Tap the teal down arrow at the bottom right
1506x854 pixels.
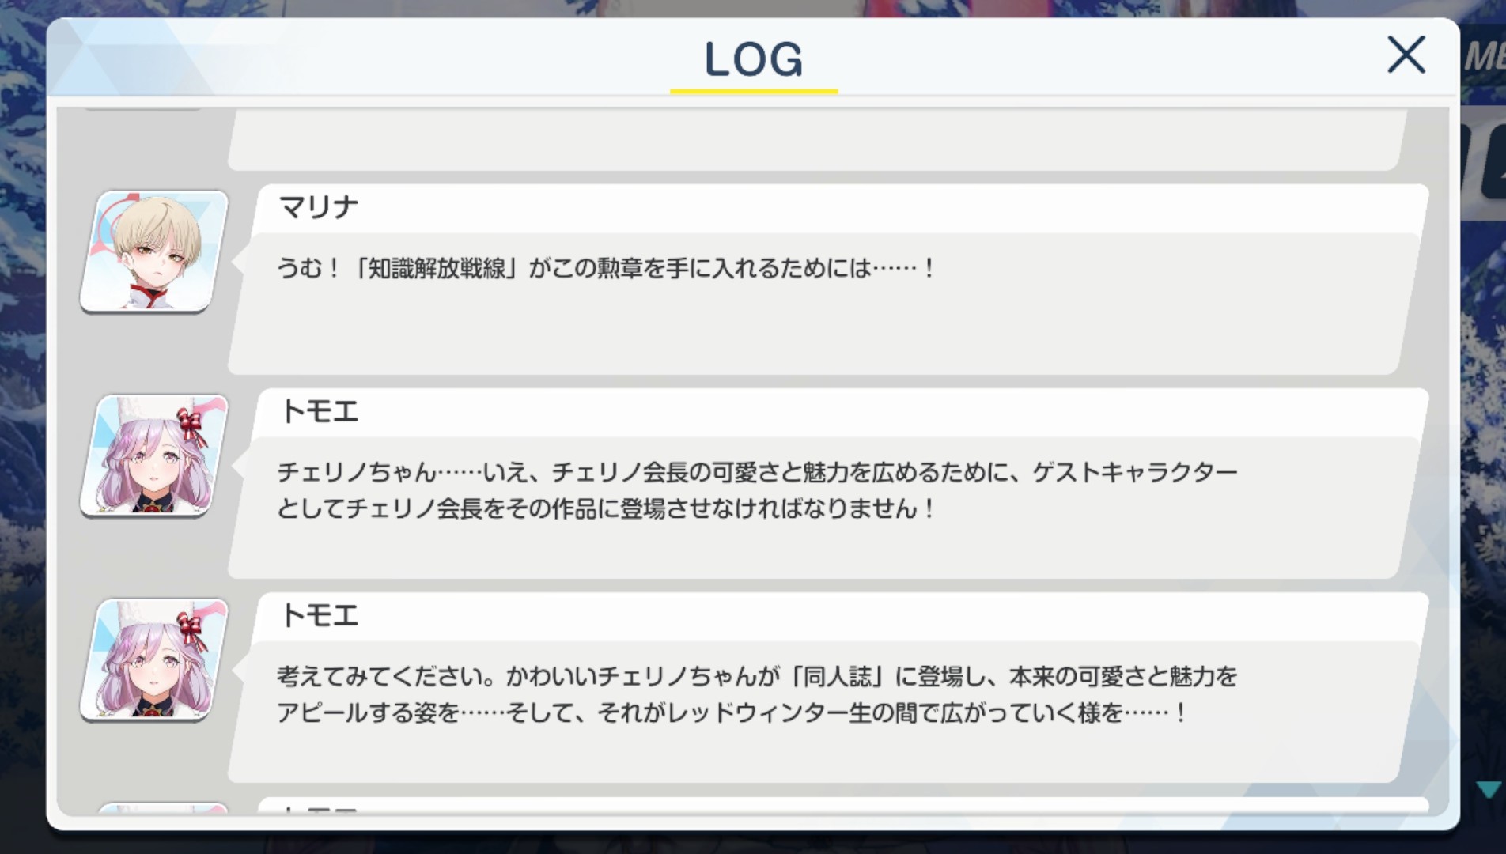pos(1489,789)
